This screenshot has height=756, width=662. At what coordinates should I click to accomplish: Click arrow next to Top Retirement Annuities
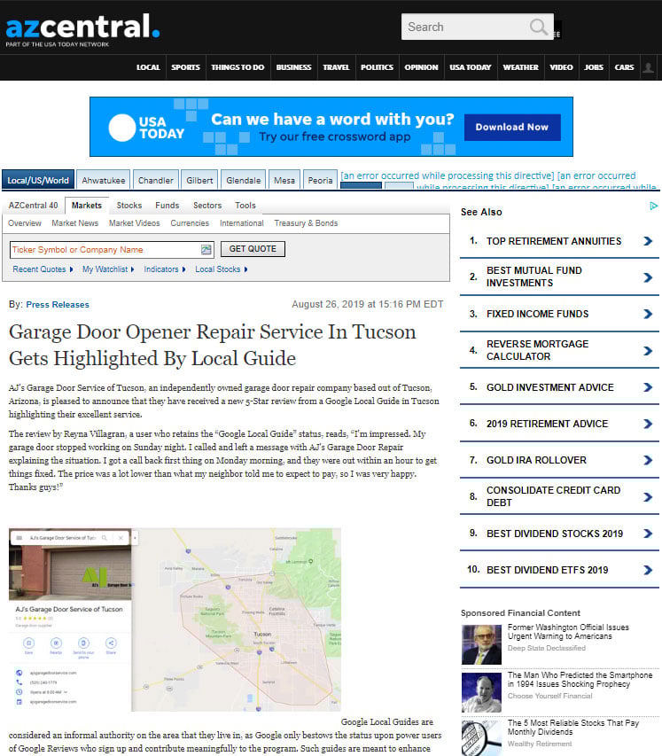coord(648,241)
